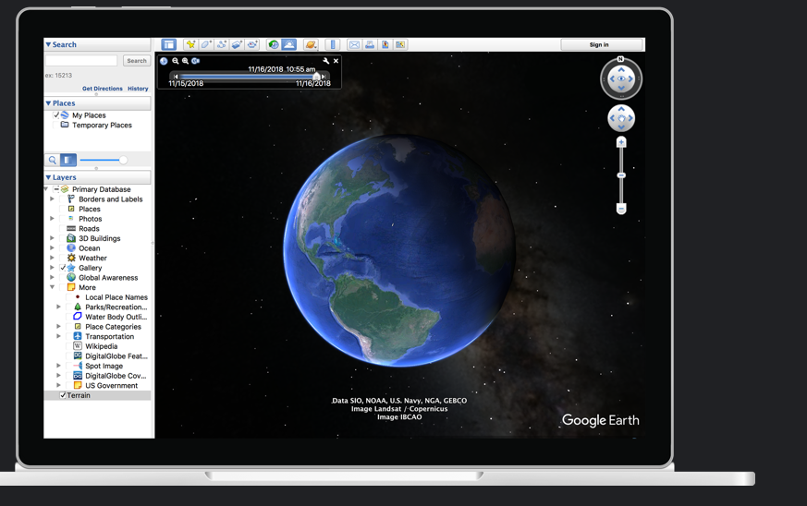Enable the Borders and Labels layer checkbox
The height and width of the screenshot is (506, 807).
[x=63, y=199]
